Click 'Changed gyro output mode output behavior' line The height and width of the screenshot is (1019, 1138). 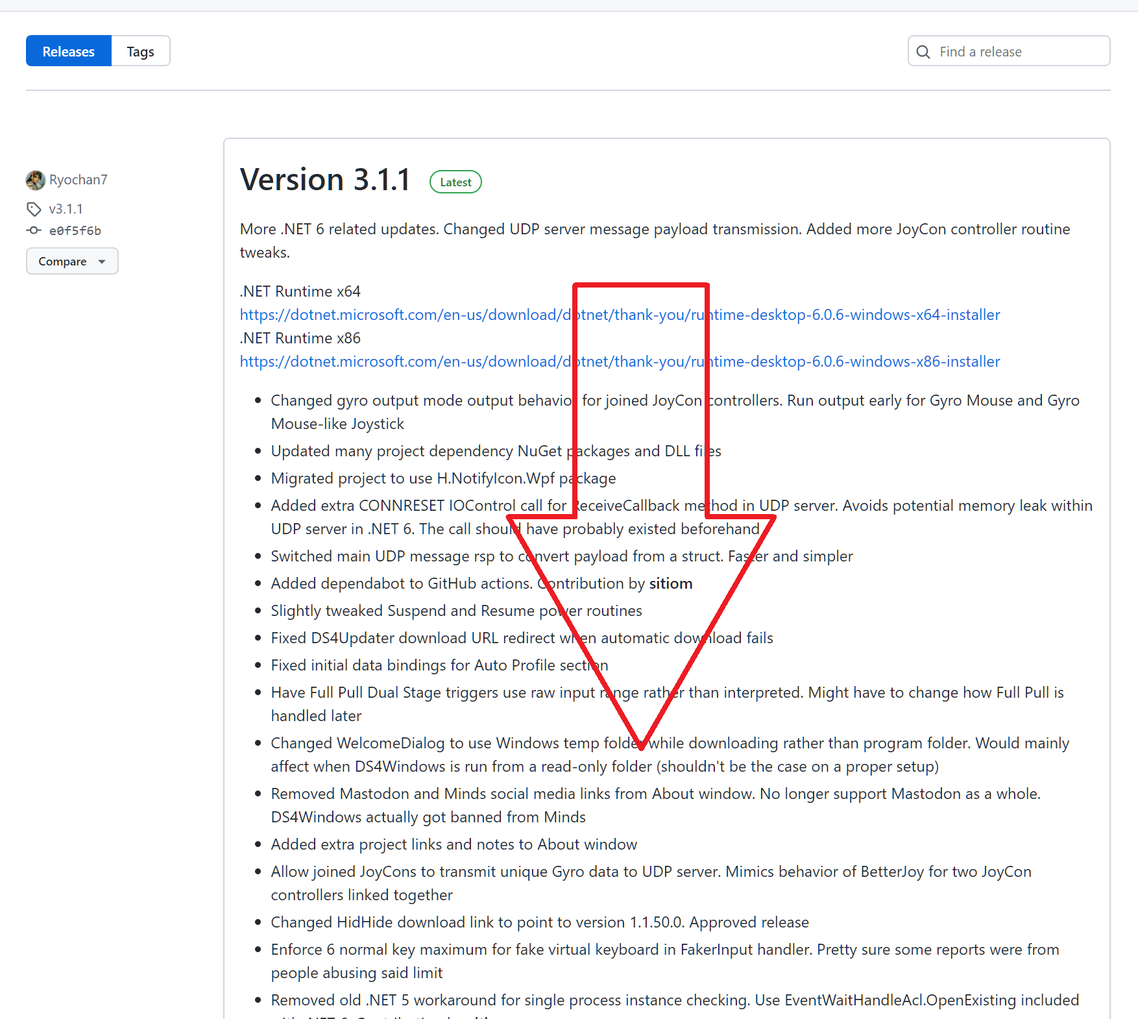pyautogui.click(x=675, y=412)
